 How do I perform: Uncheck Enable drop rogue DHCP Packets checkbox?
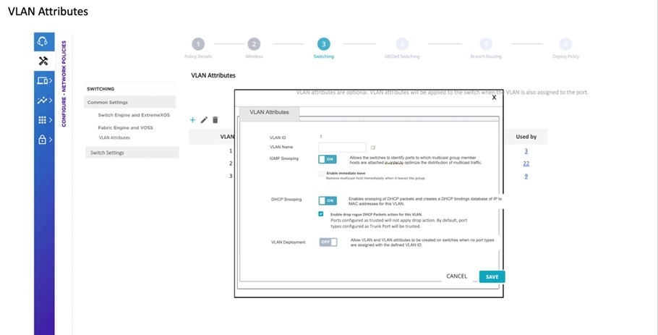tap(321, 214)
